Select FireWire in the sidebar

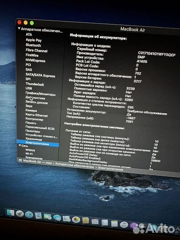pyautogui.click(x=32, y=55)
